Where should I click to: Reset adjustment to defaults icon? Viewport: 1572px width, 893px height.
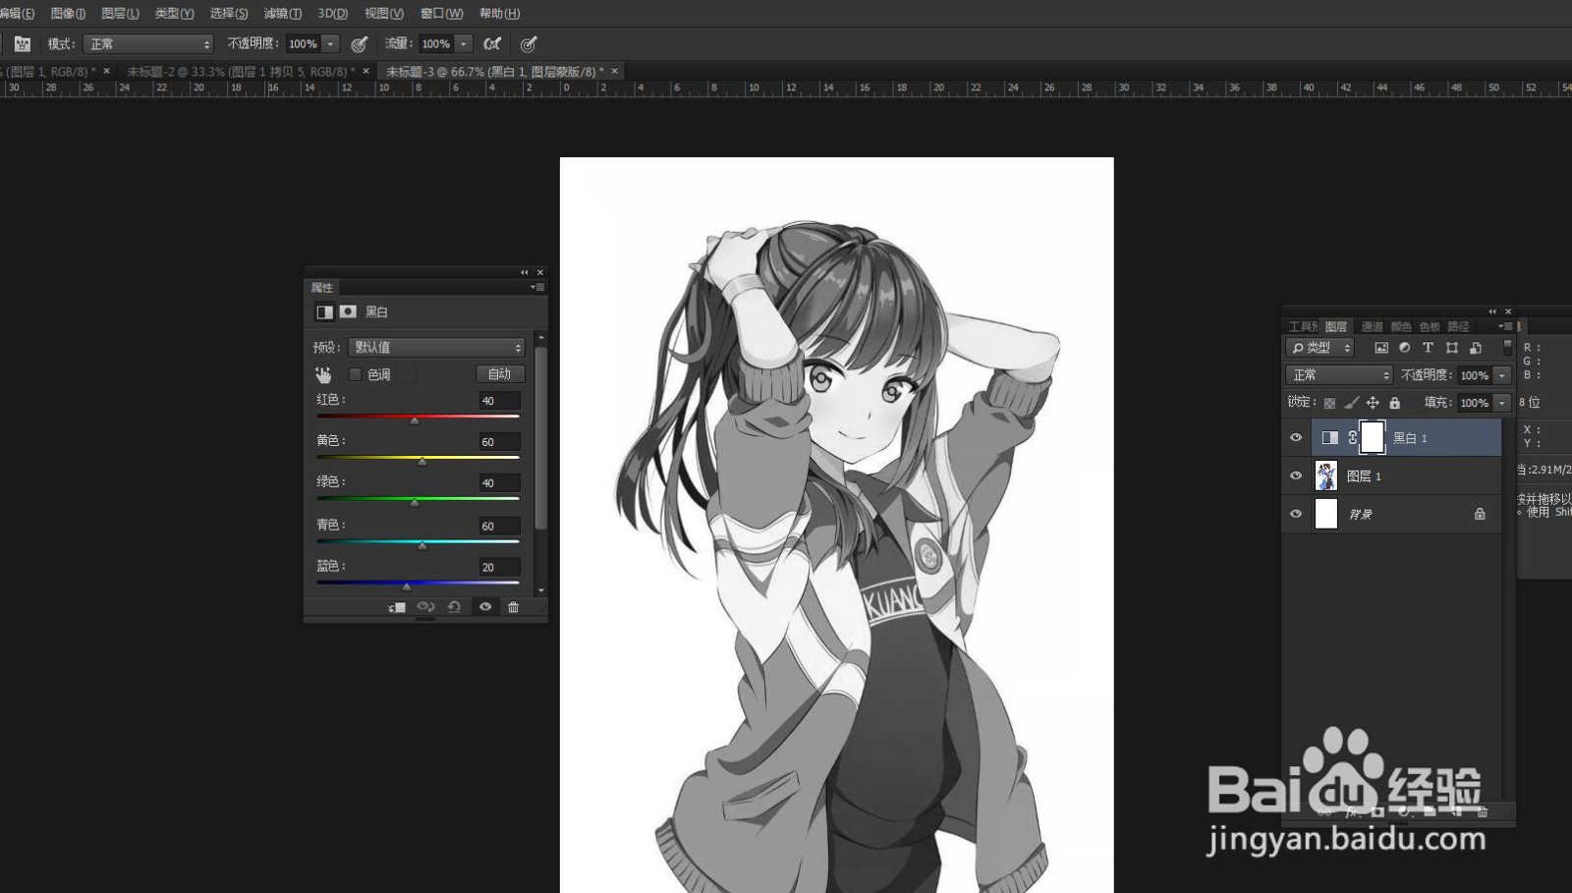click(x=454, y=607)
